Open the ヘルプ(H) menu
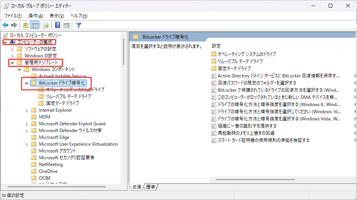Screen dimensions: 357x200 pos(79,16)
